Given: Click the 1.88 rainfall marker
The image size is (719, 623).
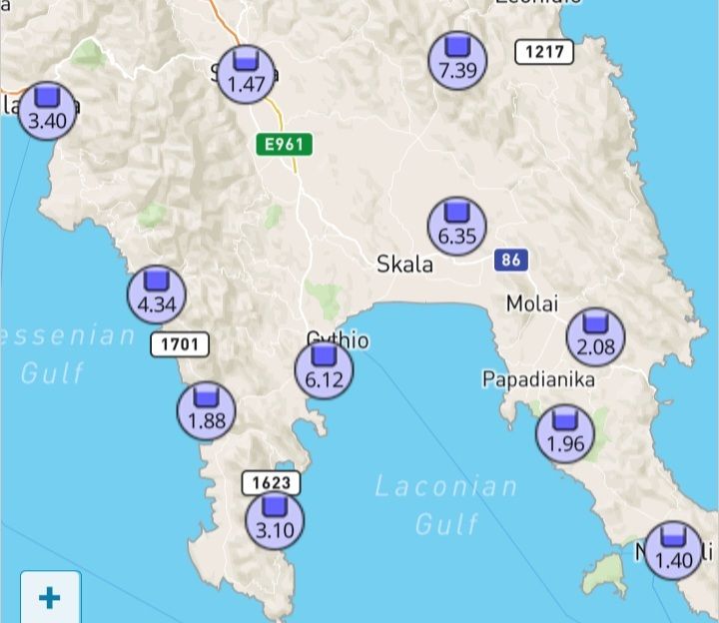Looking at the screenshot, I should [207, 410].
